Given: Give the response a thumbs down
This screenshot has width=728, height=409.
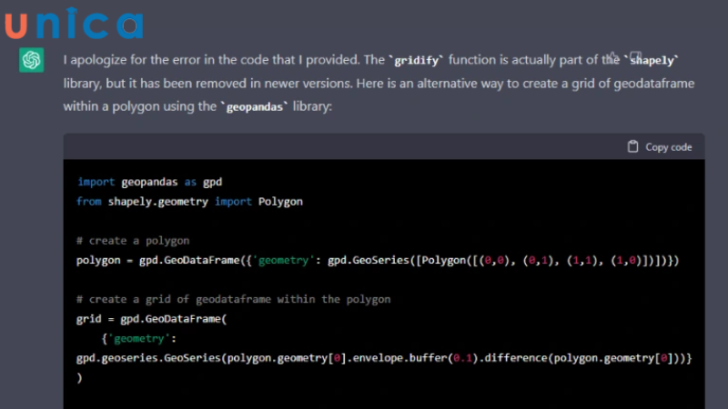Looking at the screenshot, I should coord(636,56).
